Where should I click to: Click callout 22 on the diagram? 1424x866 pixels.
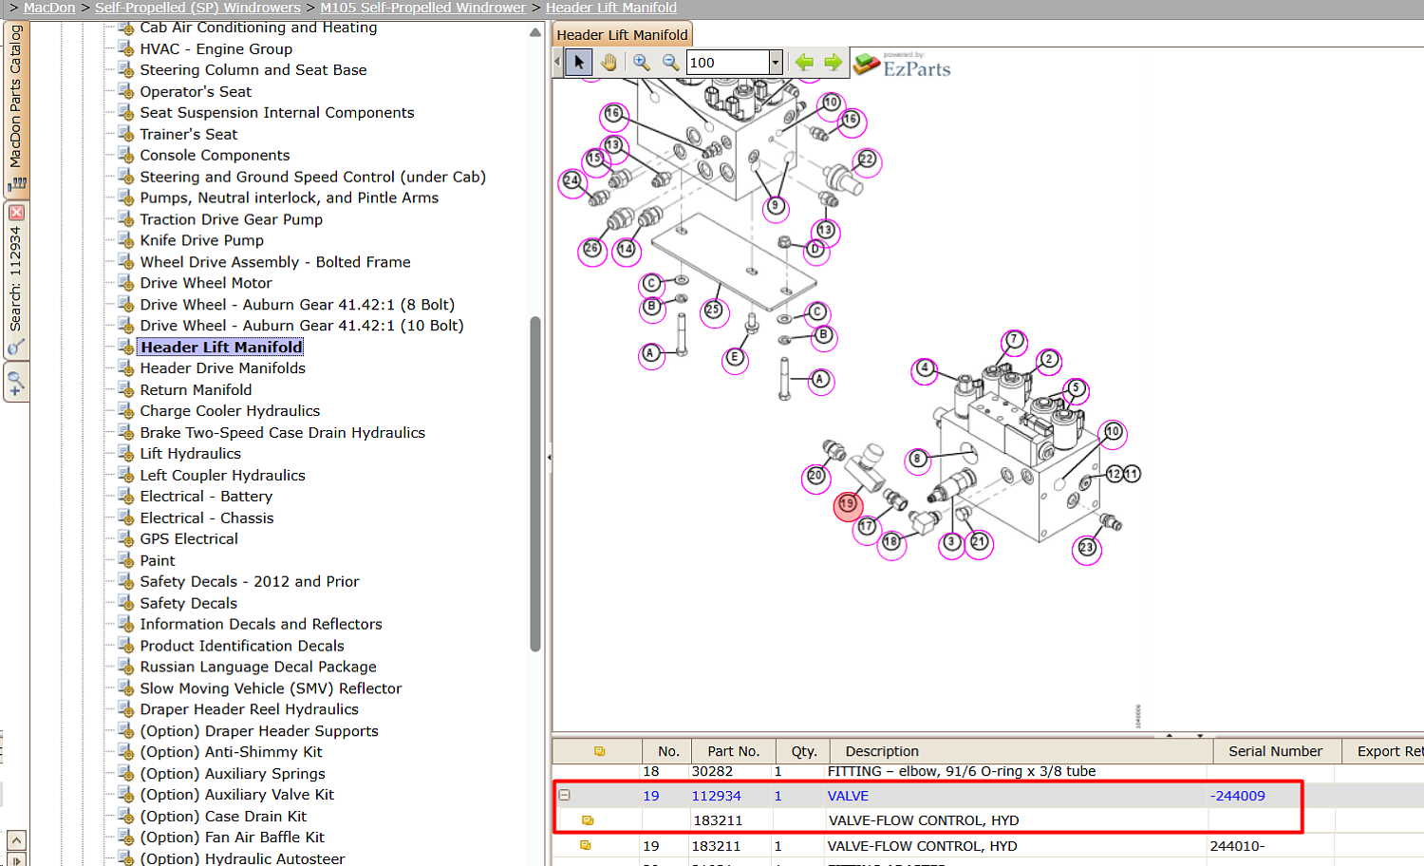(x=867, y=160)
